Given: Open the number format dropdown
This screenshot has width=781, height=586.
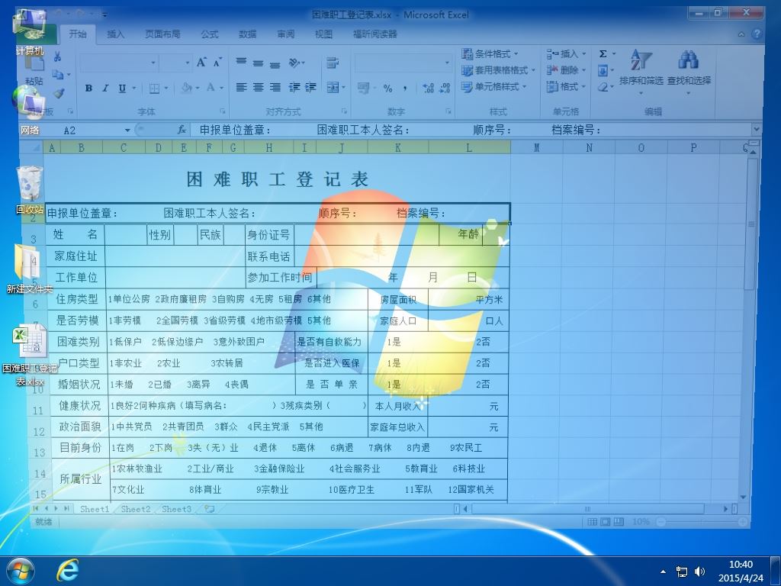Looking at the screenshot, I should [447, 63].
